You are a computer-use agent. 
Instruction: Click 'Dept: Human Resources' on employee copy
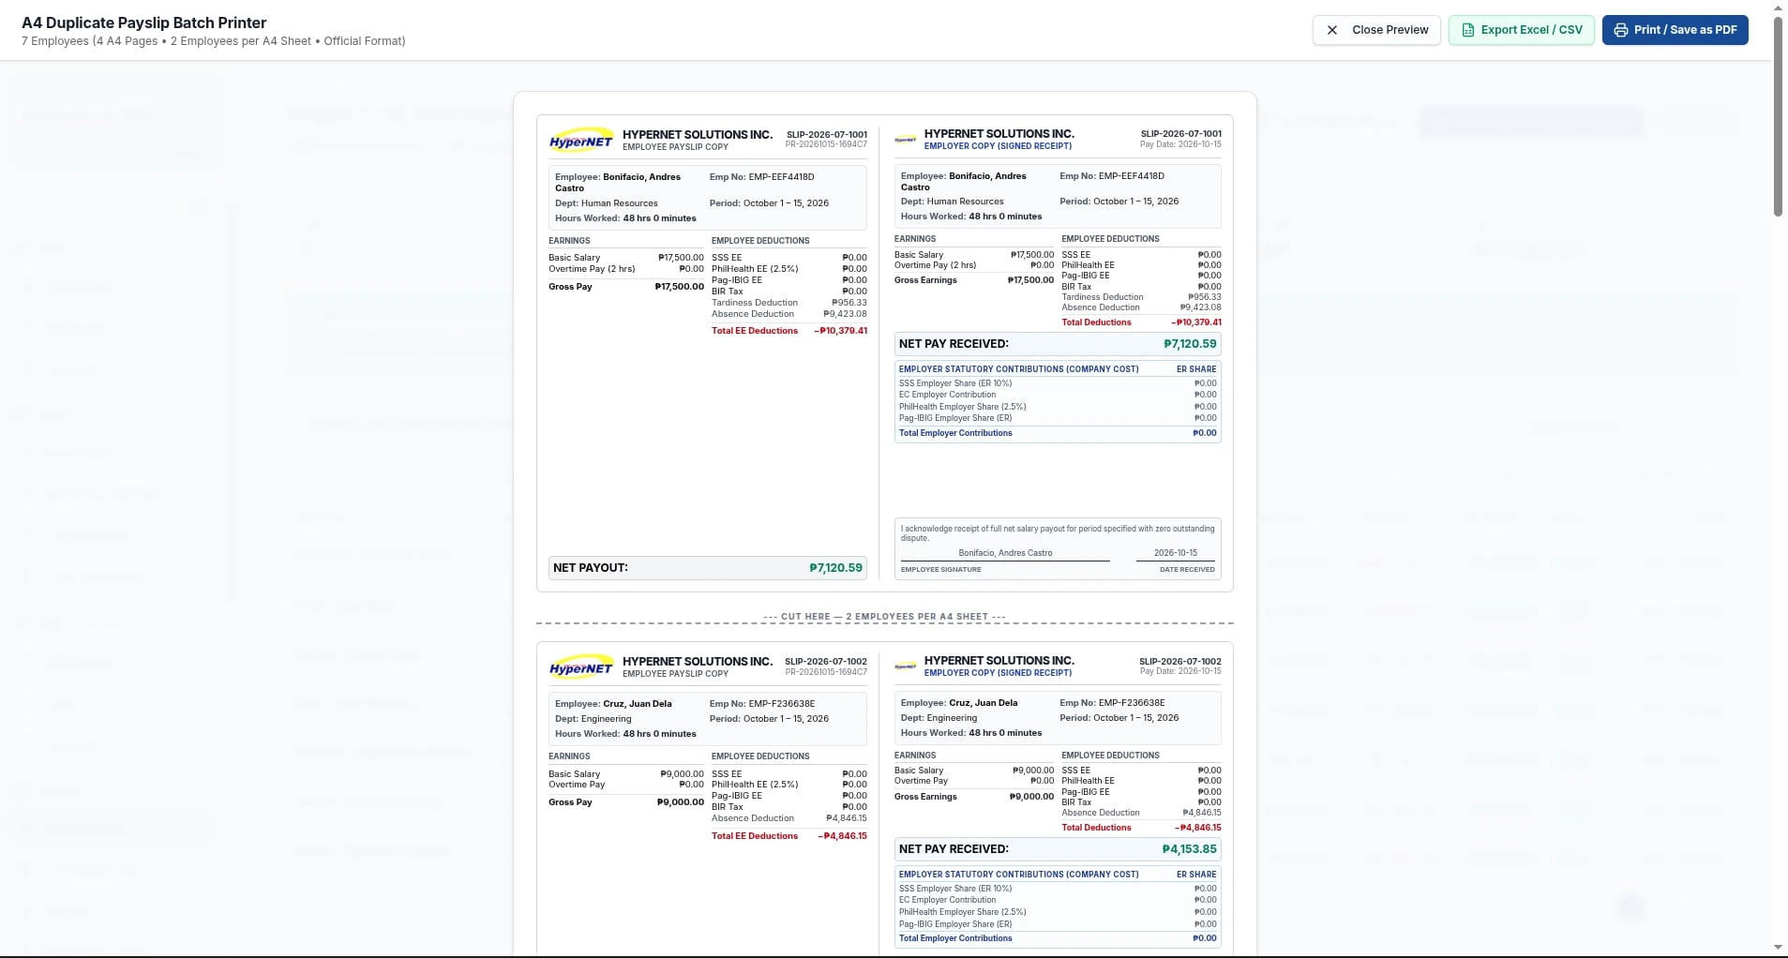click(x=606, y=203)
